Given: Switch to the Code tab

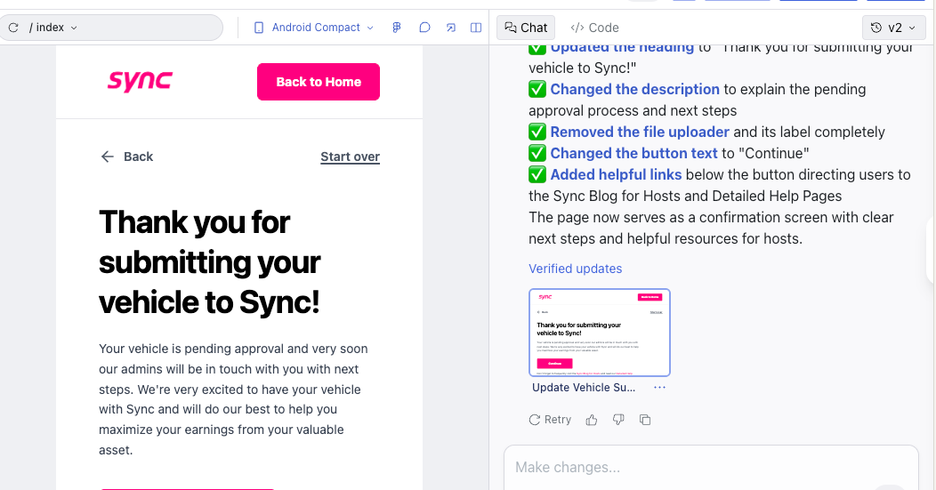Looking at the screenshot, I should coord(594,28).
